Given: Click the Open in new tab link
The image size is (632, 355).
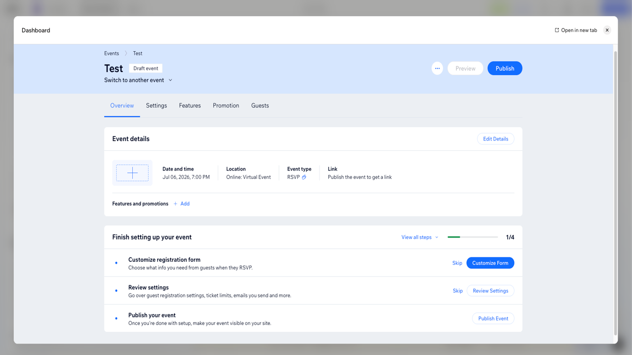Looking at the screenshot, I should point(576,30).
